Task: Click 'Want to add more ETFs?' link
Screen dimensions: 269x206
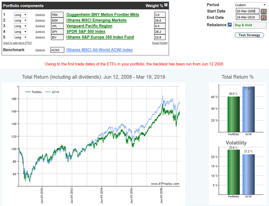Action: coord(18,43)
